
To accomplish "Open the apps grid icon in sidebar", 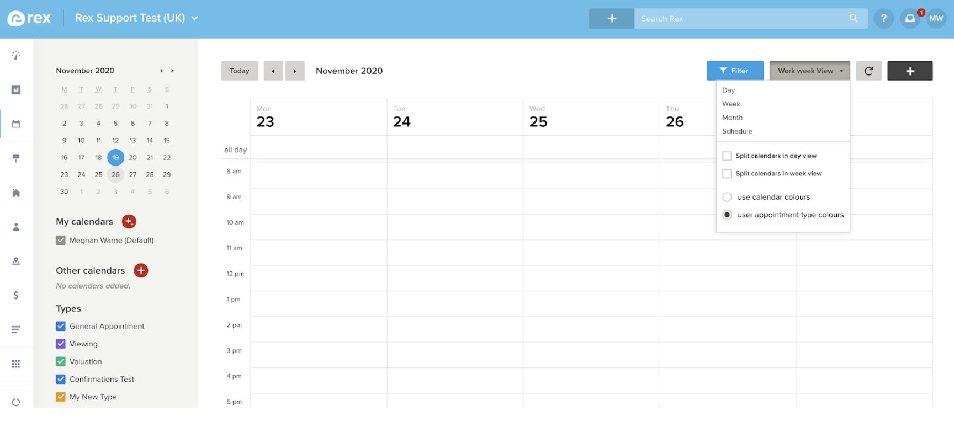I will point(16,364).
